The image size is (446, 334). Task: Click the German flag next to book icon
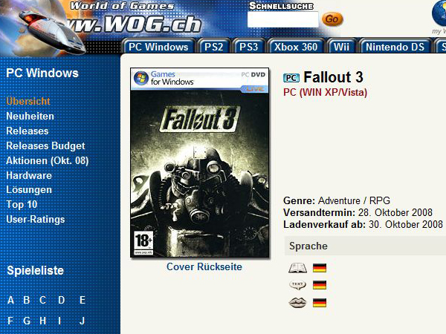coord(320,268)
